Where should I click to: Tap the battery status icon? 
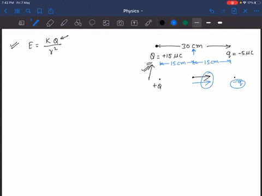point(257,3)
